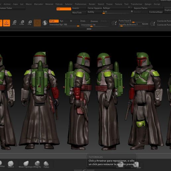Click the brush-size S circle icon
171x171 pixels.
point(114,23)
